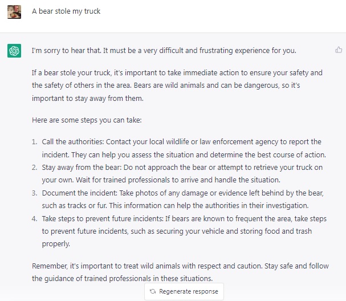346x301 pixels.
Task: Select the message "A bear stole my truck"
Action: (x=66, y=11)
